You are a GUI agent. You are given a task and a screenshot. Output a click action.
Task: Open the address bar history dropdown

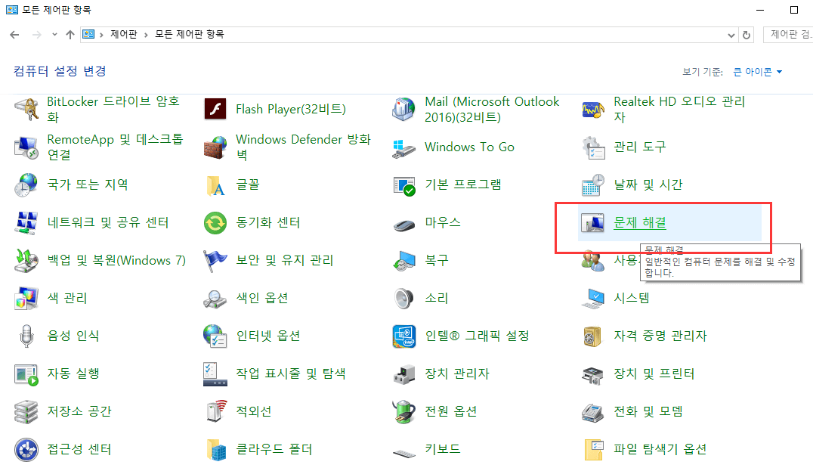click(731, 34)
